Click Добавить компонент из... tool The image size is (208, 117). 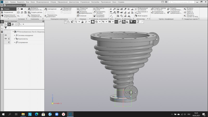click(x=35, y=9)
